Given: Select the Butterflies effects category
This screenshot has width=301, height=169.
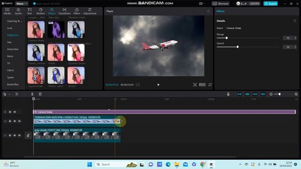Looking at the screenshot, I should (13, 84).
